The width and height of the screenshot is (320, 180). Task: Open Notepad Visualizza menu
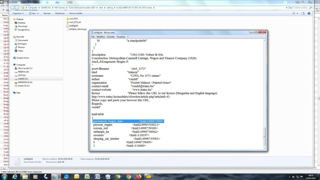121,37
